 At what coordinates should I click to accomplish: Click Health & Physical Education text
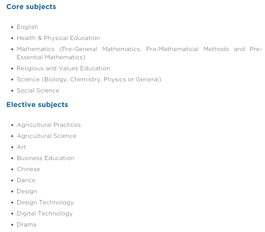[x=58, y=38]
